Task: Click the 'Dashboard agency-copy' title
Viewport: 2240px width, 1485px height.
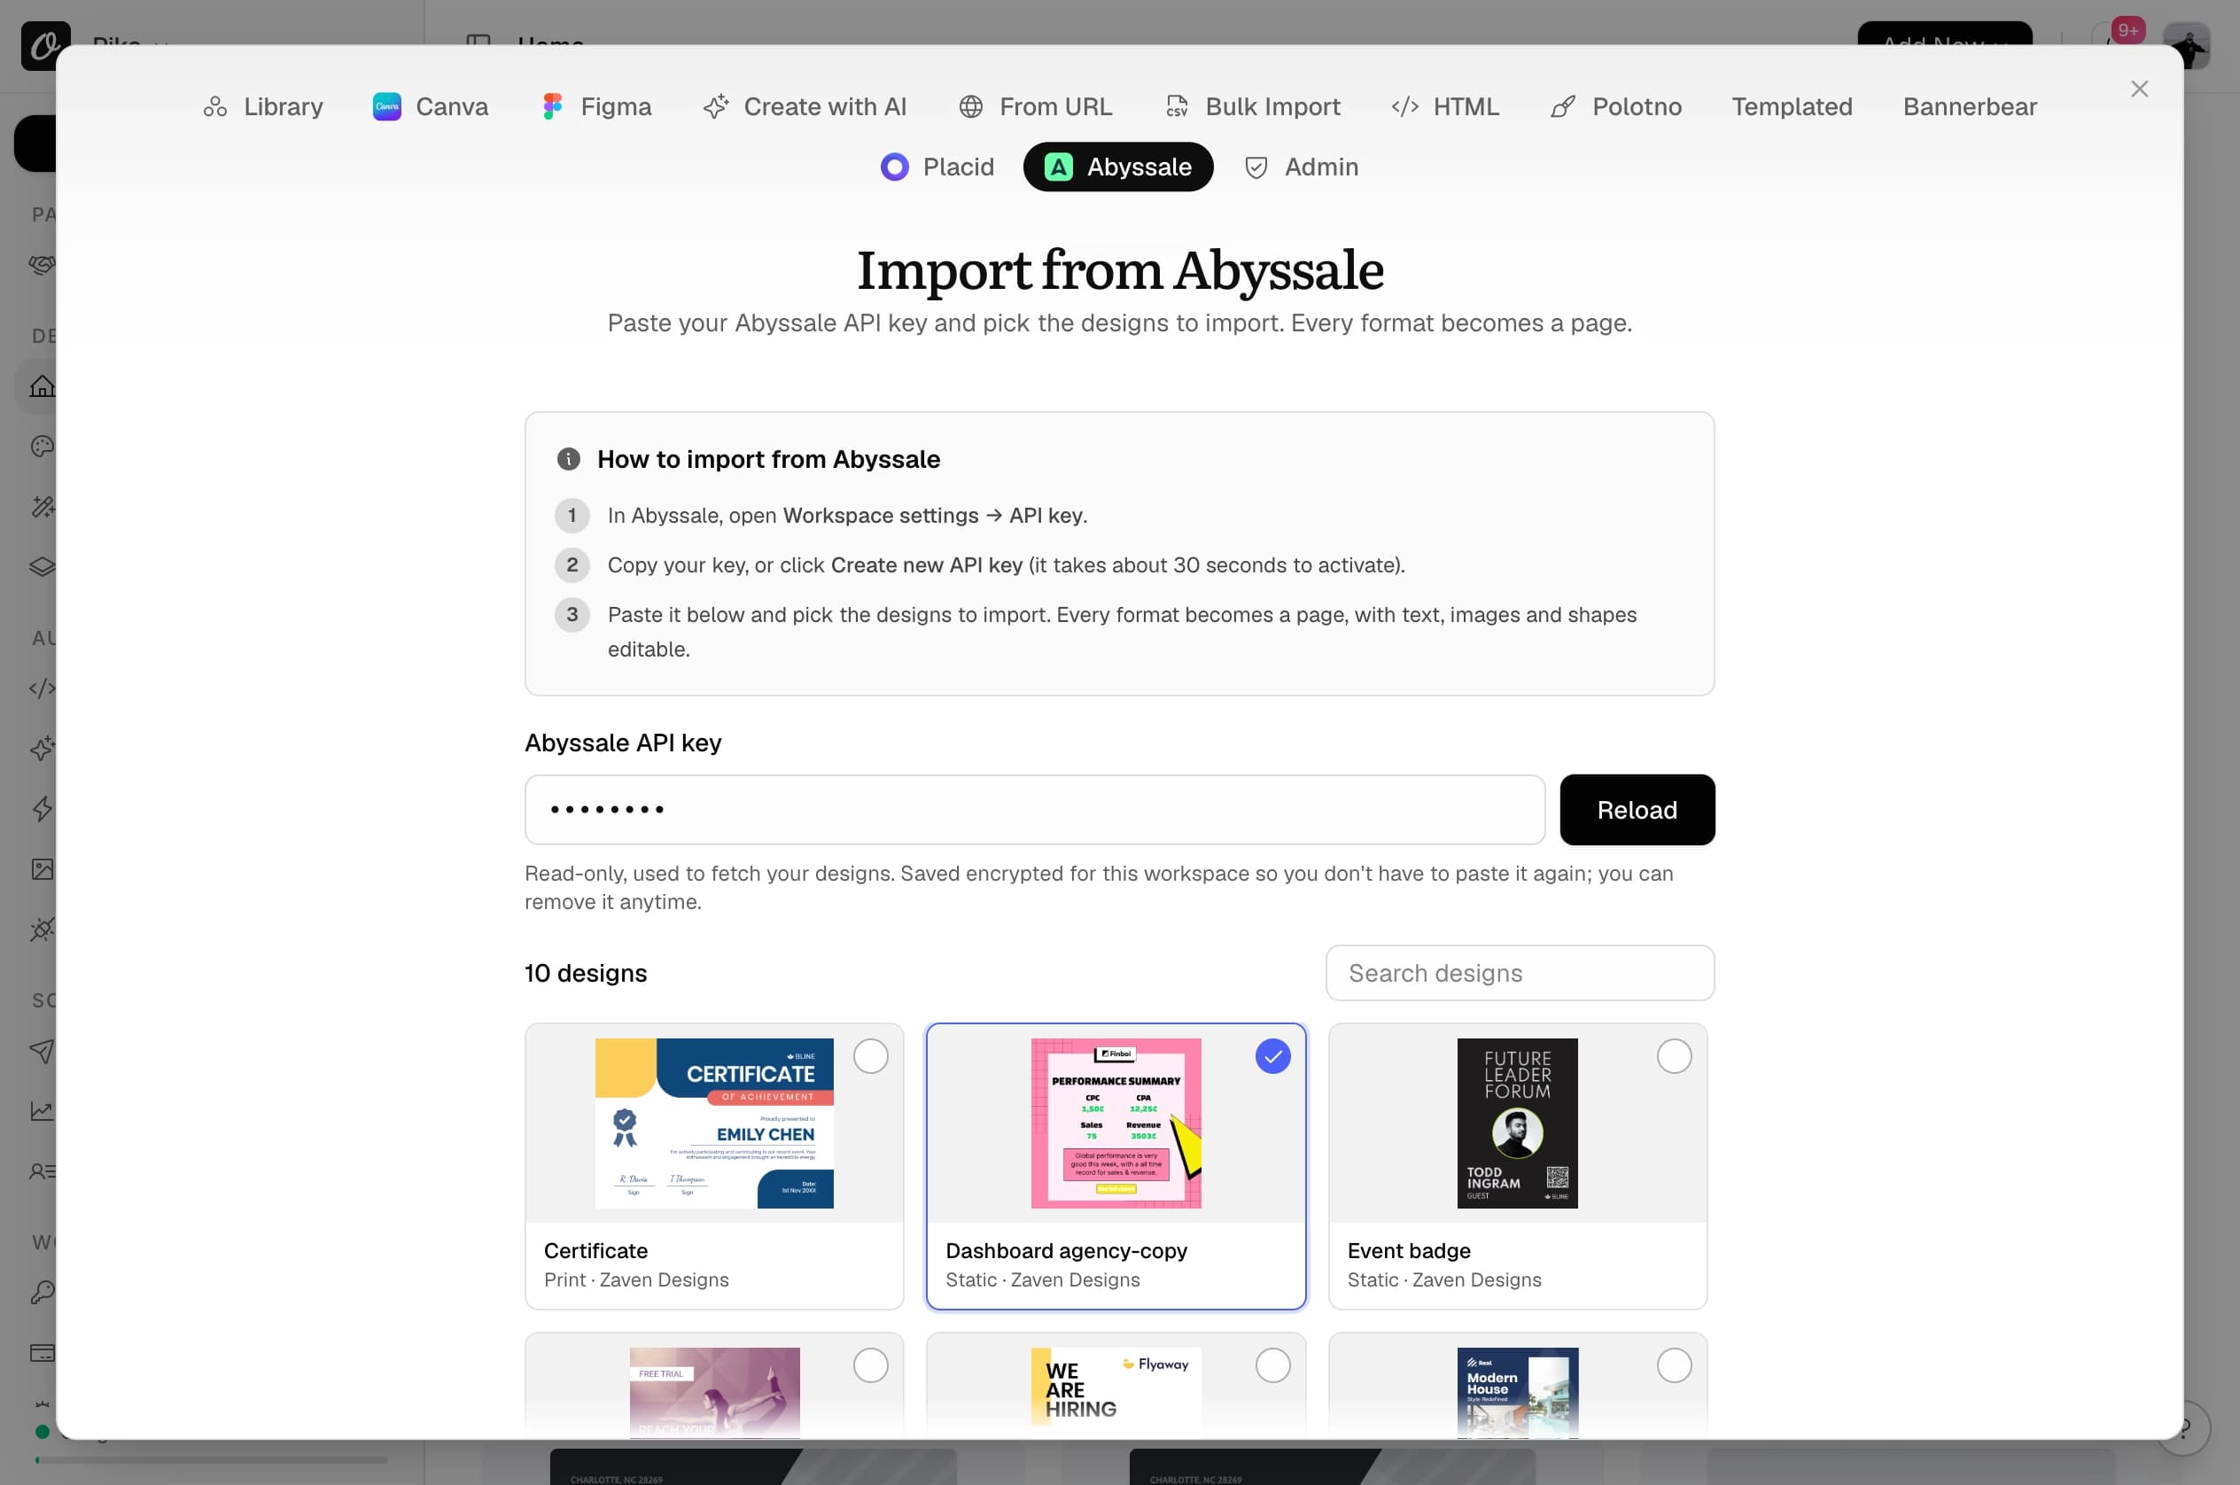Action: click(x=1067, y=1251)
